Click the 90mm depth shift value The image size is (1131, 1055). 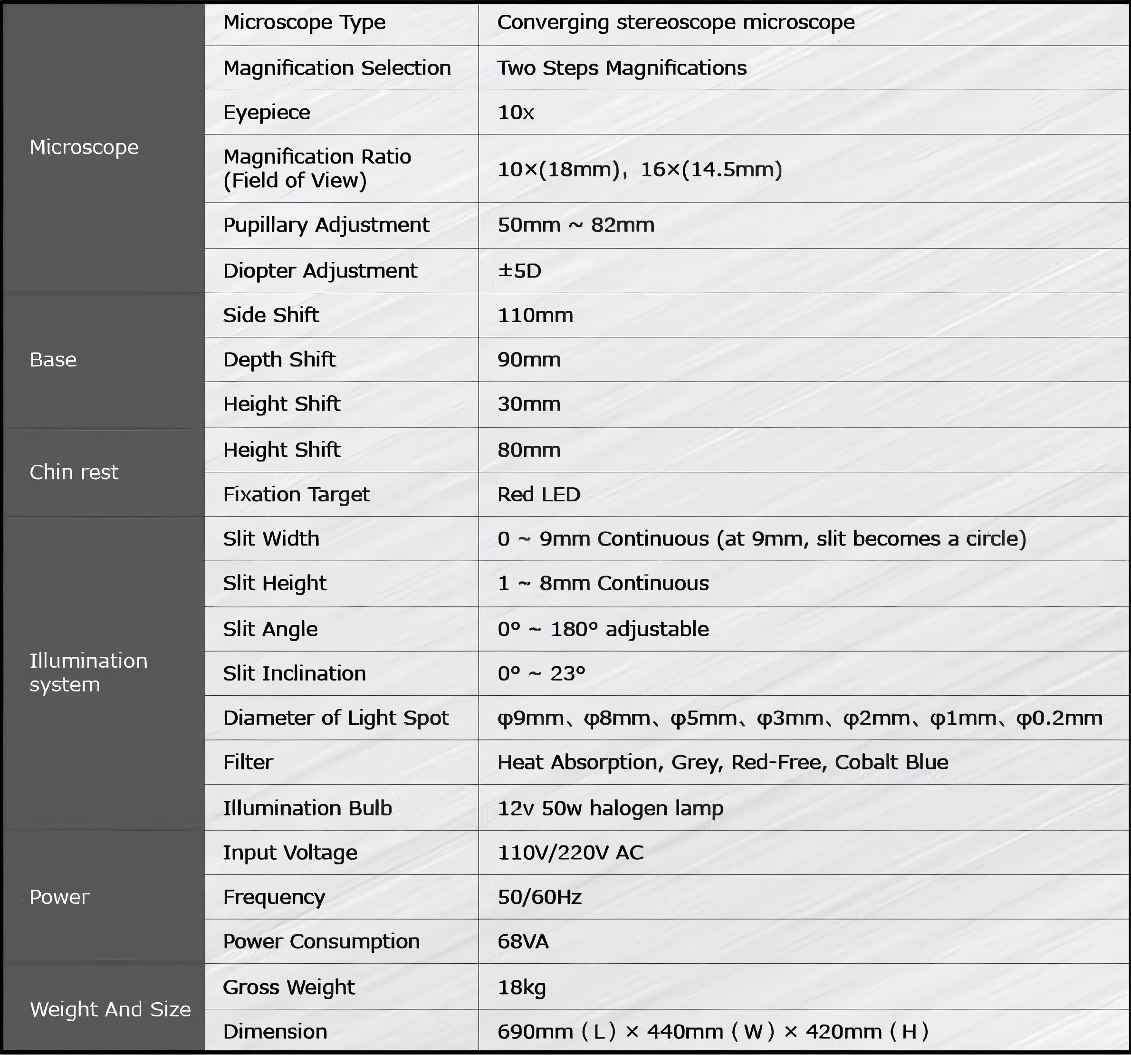coord(528,360)
